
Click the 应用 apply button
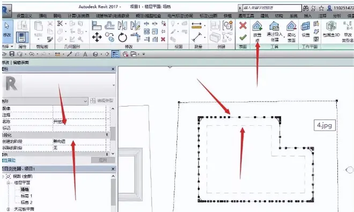click(103, 160)
